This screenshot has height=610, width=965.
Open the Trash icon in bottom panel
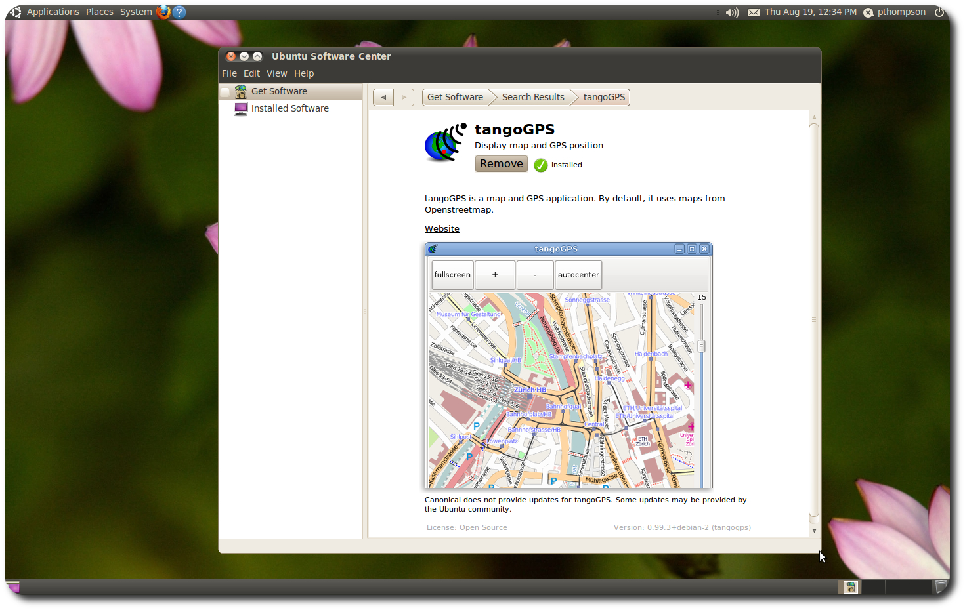941,586
